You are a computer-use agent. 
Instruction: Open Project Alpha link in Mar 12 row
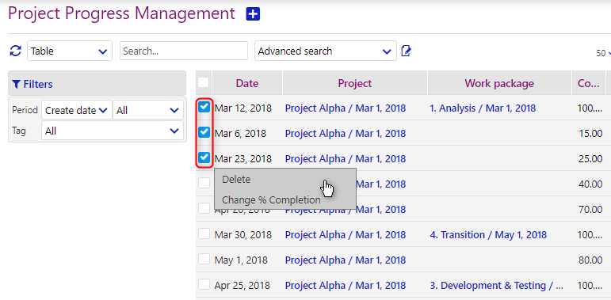tap(346, 108)
